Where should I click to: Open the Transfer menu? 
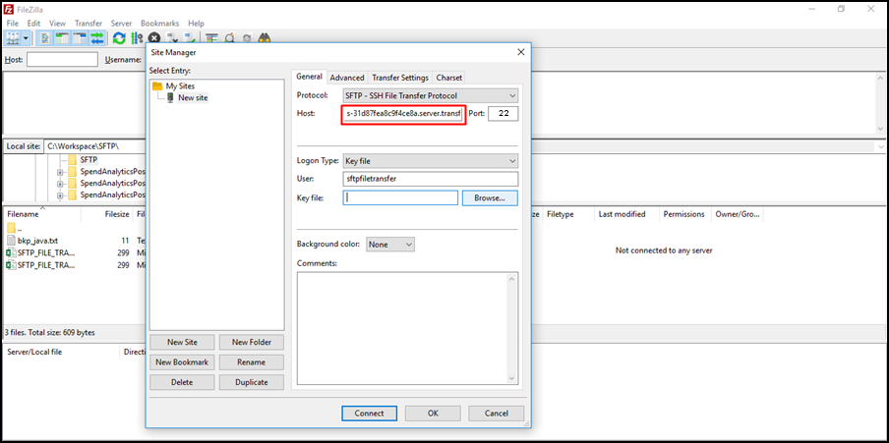[x=89, y=24]
